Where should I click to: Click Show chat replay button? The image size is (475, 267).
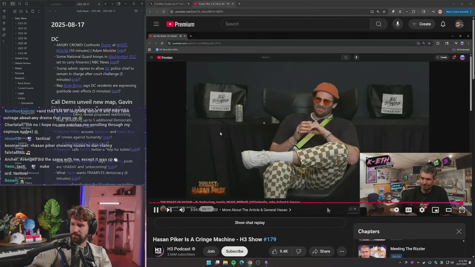[x=250, y=222]
